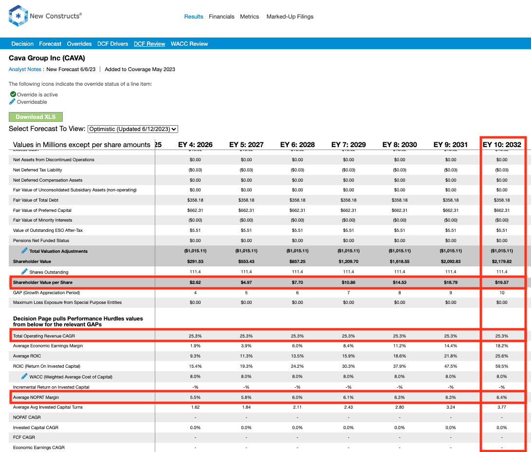
Task: Click the Fair Value of Minority Interests label
Action: pyautogui.click(x=43, y=220)
